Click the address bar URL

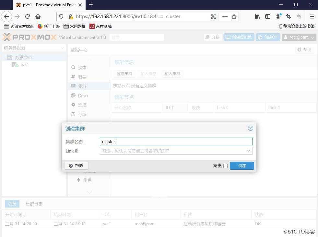tap(128, 17)
